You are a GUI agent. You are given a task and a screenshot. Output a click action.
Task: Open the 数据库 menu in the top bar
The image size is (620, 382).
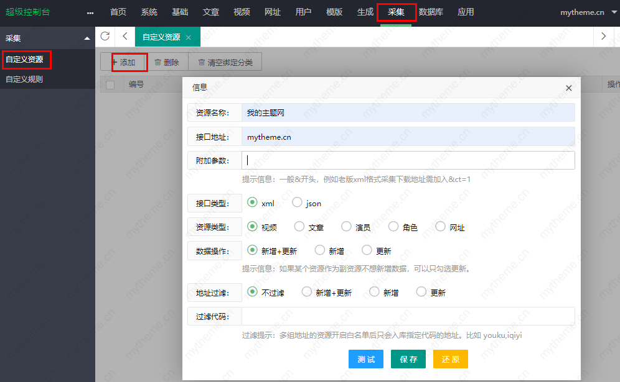[431, 11]
